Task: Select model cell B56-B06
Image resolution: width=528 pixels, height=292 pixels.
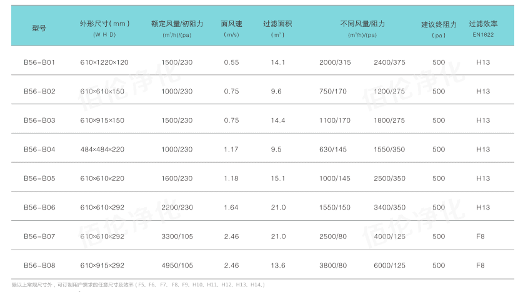Action: [x=39, y=207]
